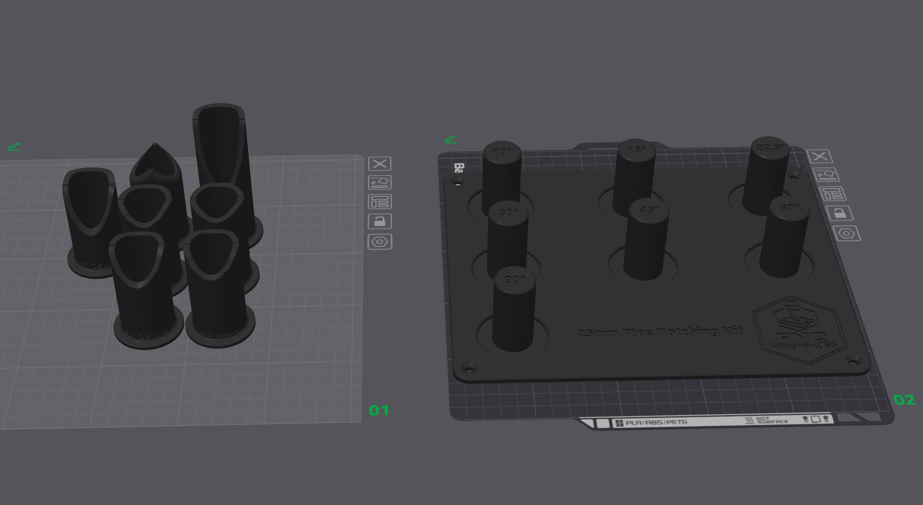Remove plate 02 using its X icon
923x505 pixels.
(819, 156)
